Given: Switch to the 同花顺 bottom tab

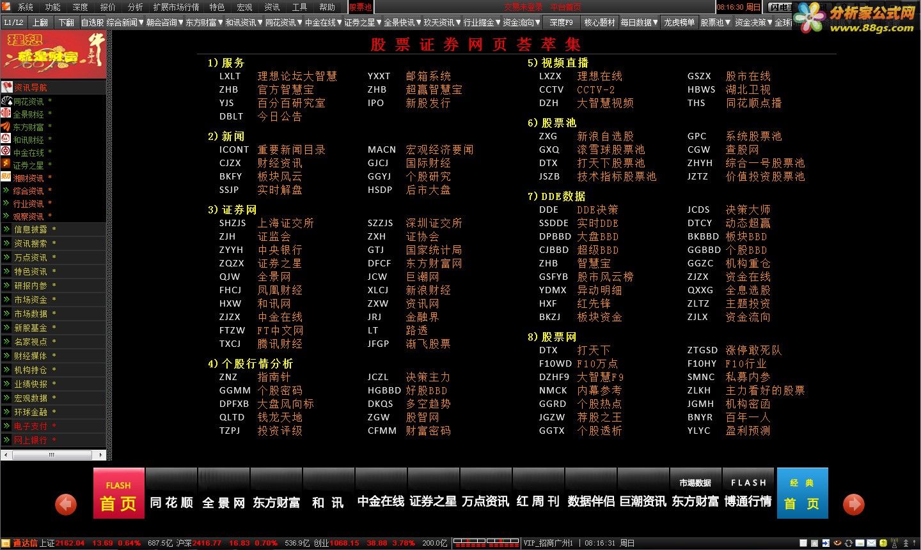Looking at the screenshot, I should [x=171, y=493].
